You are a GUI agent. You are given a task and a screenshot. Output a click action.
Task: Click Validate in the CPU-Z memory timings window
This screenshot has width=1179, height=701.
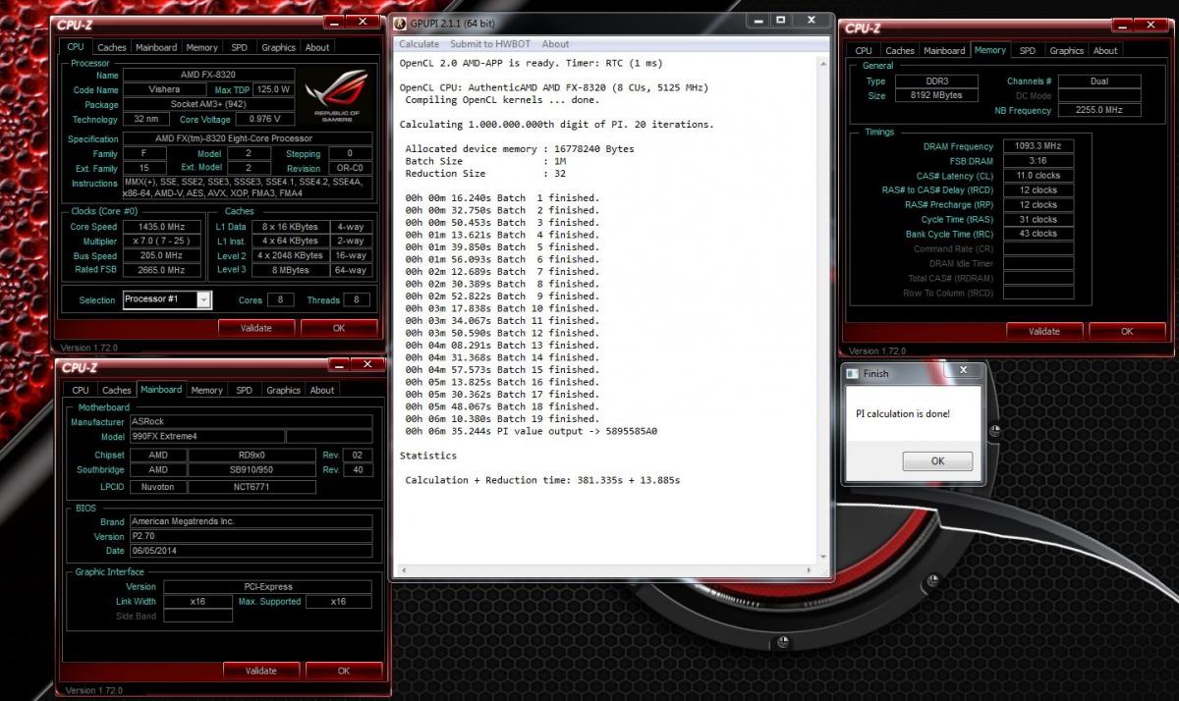click(1044, 331)
